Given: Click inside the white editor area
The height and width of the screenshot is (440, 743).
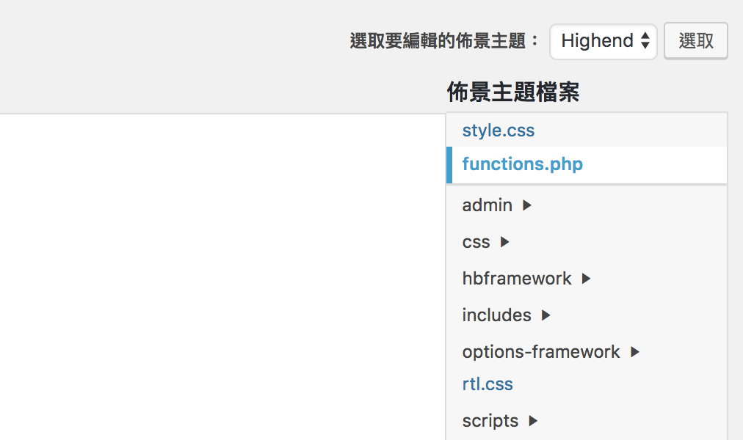Looking at the screenshot, I should tap(220, 279).
